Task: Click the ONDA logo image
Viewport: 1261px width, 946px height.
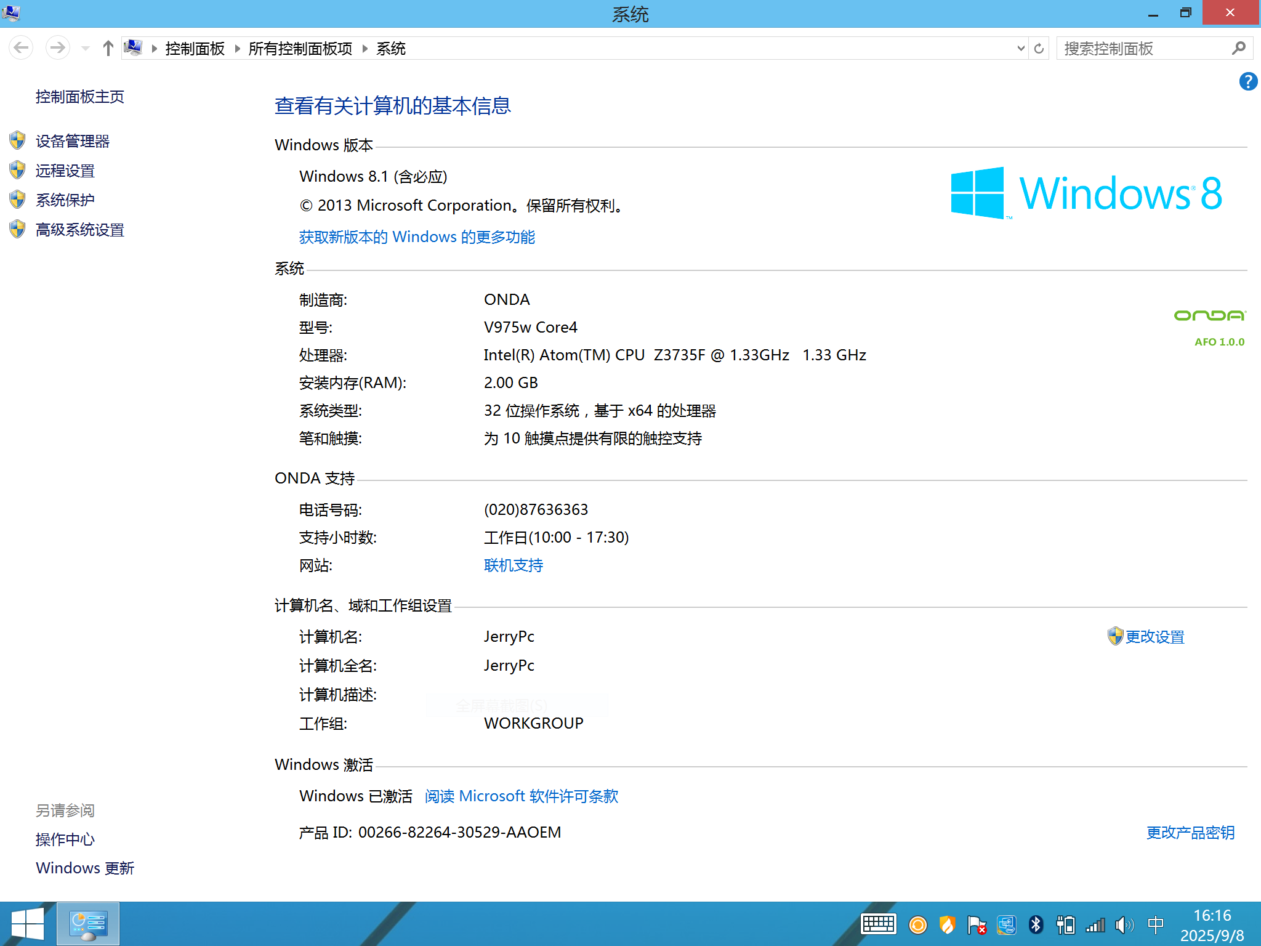Action: pos(1210,316)
